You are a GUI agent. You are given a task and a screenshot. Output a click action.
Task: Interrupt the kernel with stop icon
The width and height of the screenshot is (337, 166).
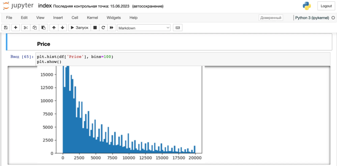coord(95,28)
